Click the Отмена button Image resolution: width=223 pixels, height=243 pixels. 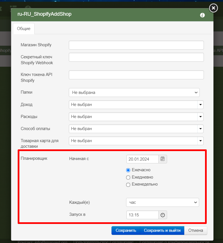tap(196, 230)
